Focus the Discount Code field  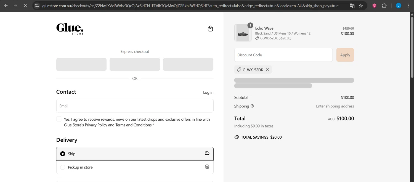(283, 55)
